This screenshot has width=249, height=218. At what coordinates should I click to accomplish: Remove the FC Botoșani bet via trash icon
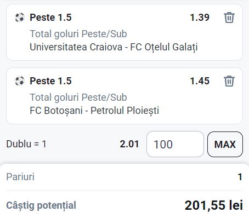(x=229, y=81)
